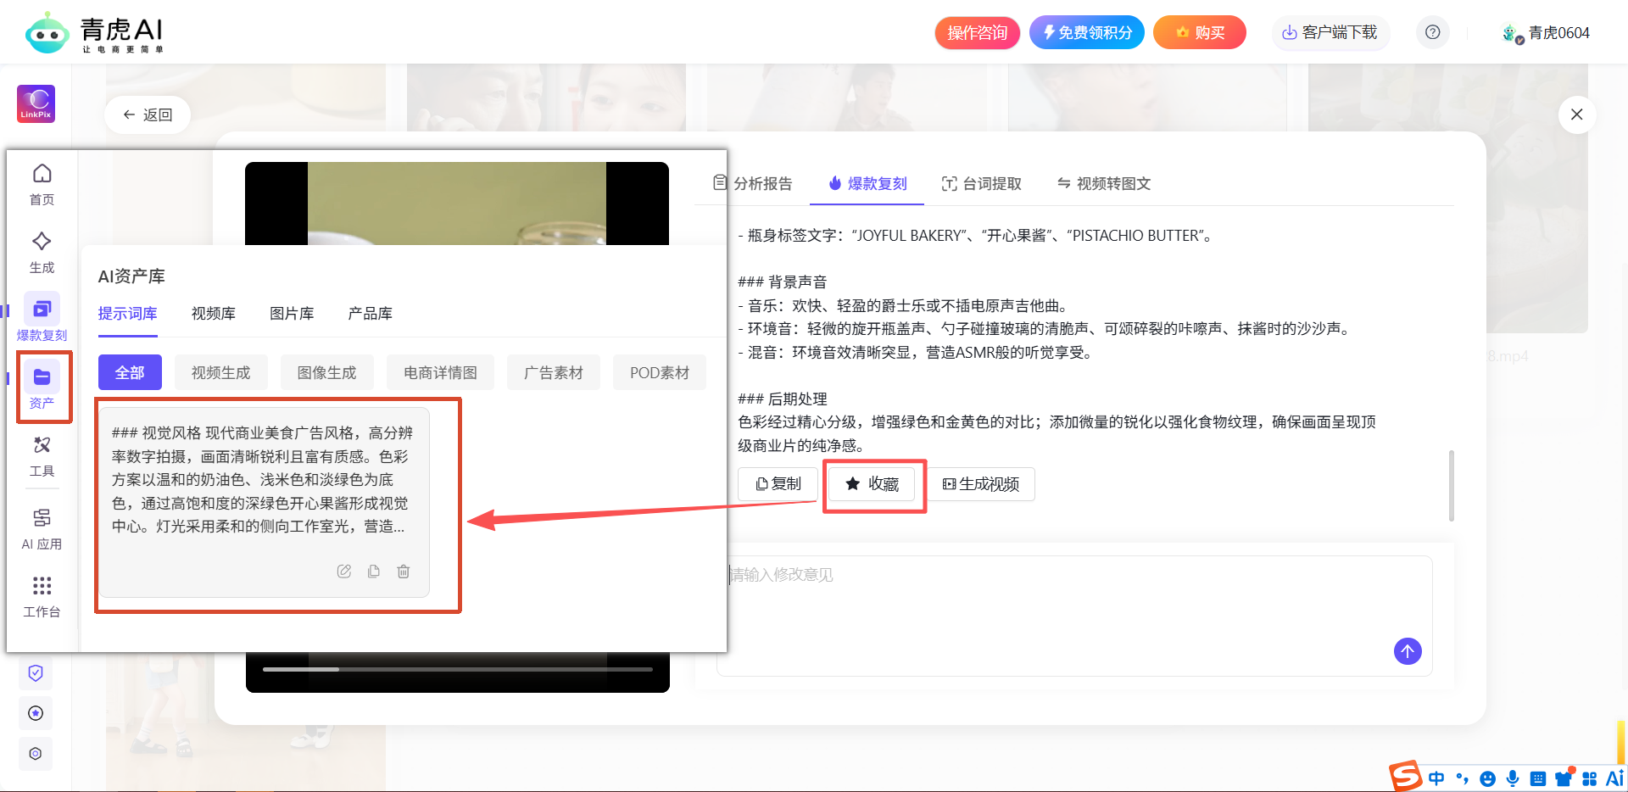Viewport: 1628px width, 792px height.
Task: Open the 资产 assets sidebar item
Action: point(42,387)
